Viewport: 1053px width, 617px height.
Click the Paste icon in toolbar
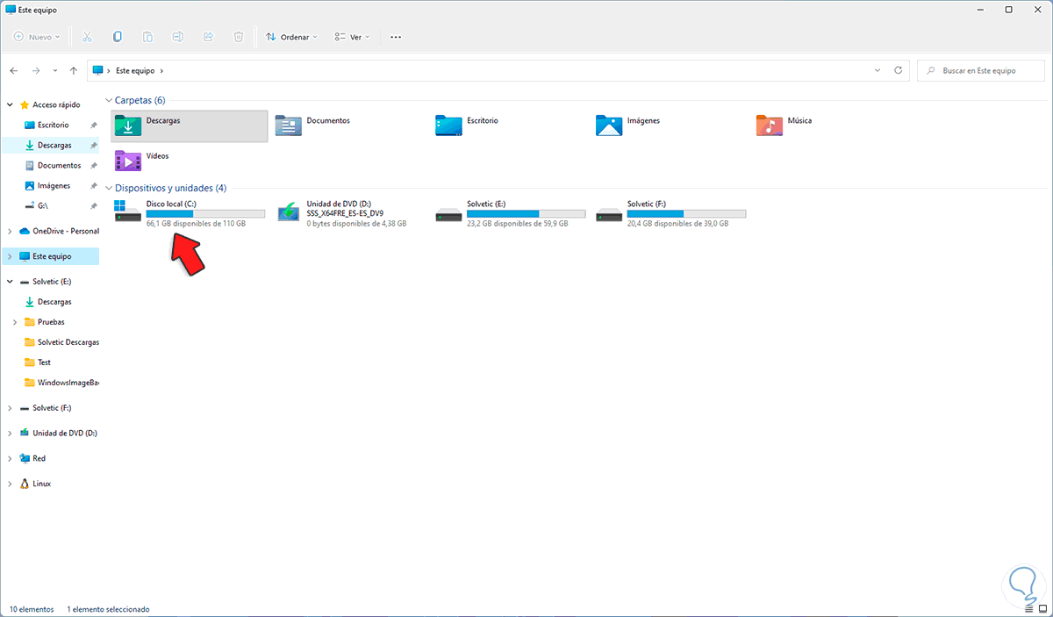point(147,37)
